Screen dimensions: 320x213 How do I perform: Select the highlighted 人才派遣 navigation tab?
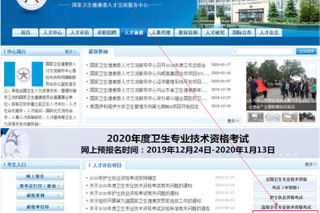click(x=134, y=32)
